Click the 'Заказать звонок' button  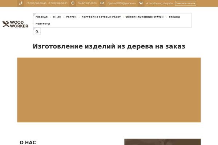(186, 3)
